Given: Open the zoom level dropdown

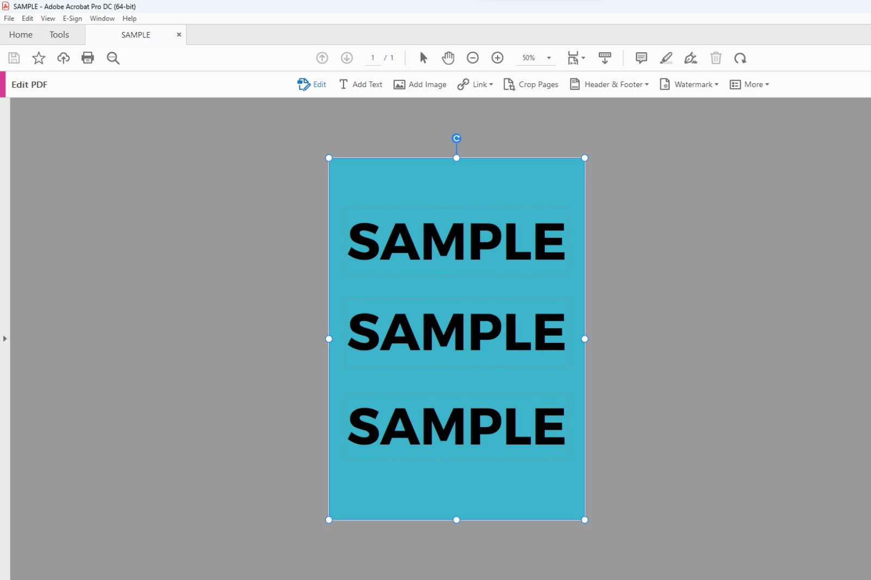Looking at the screenshot, I should click(549, 58).
